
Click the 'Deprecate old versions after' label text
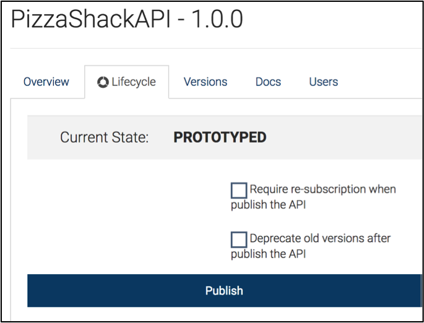click(320, 238)
